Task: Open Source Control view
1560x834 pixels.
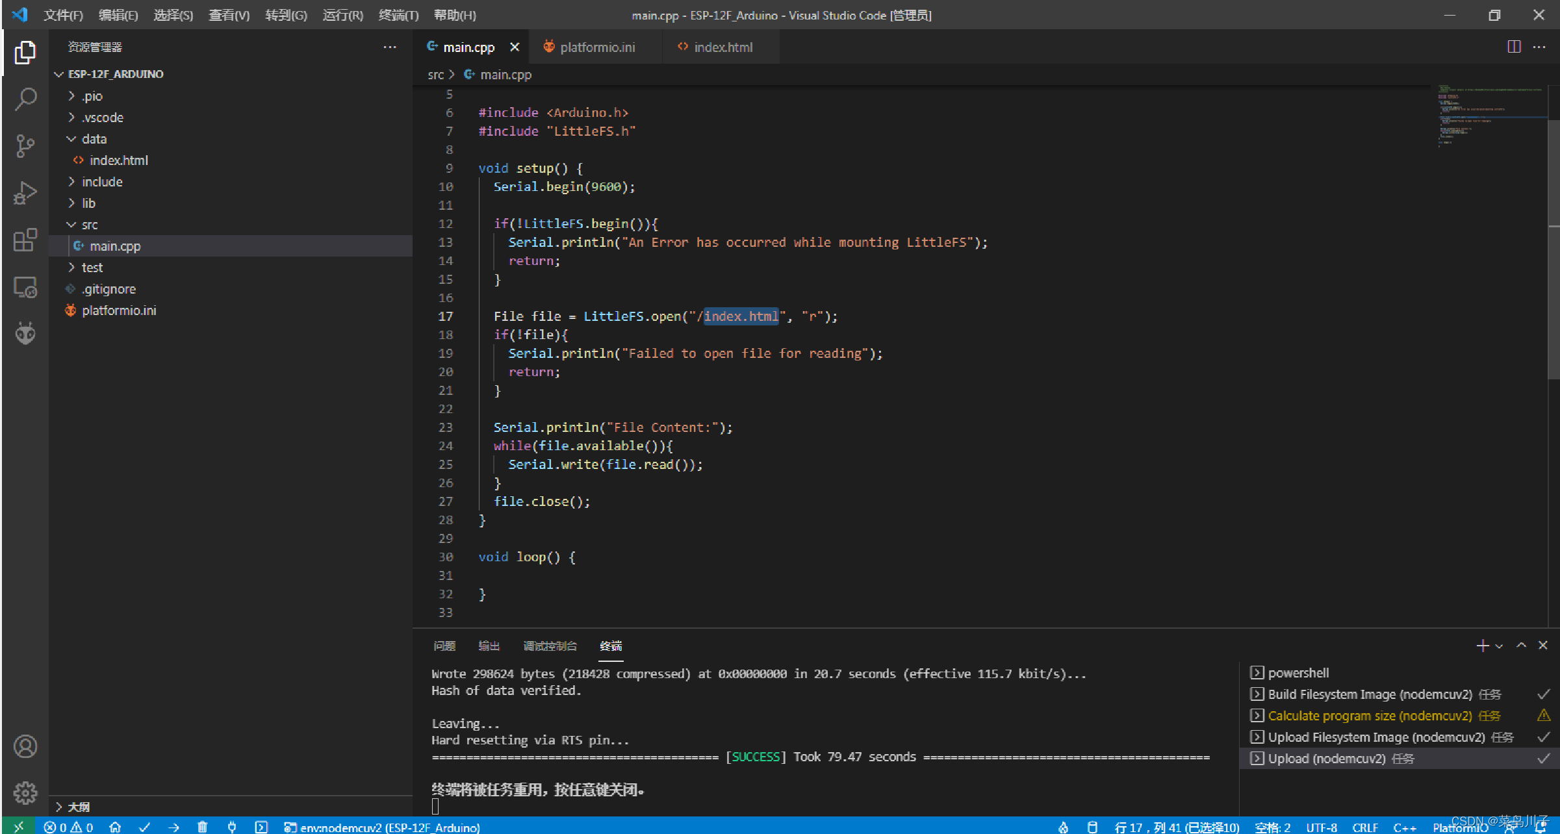Action: [25, 145]
